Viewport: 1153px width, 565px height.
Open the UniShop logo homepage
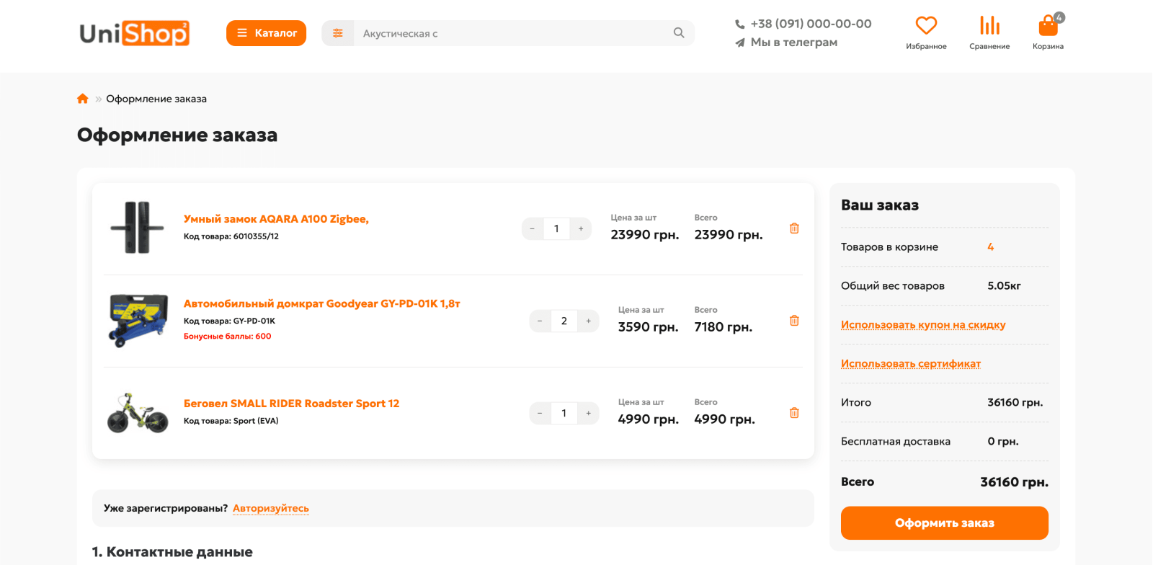tap(134, 33)
